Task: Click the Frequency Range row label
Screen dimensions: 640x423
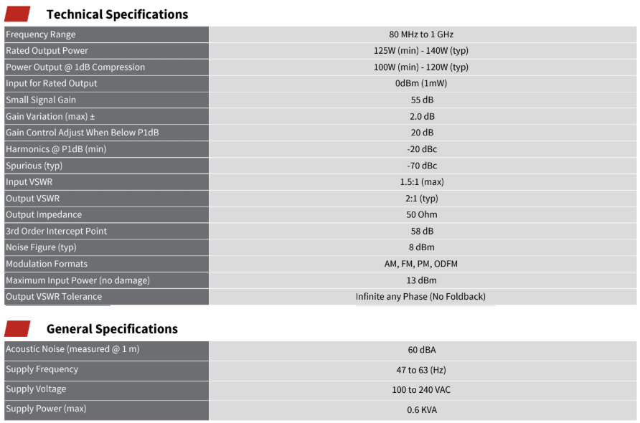Action: point(41,34)
